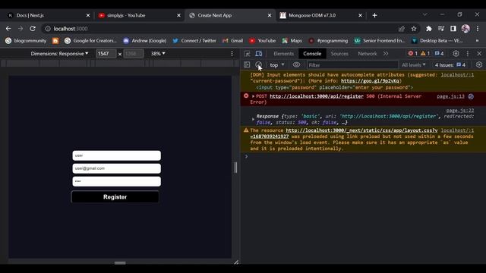This screenshot has width=486, height=273.
Task: Toggle the device toolbar icon
Action: [259, 54]
